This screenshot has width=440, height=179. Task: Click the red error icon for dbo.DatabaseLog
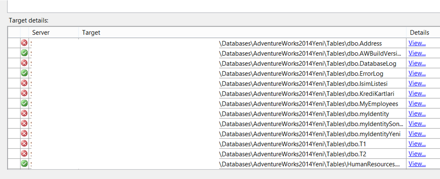24,63
